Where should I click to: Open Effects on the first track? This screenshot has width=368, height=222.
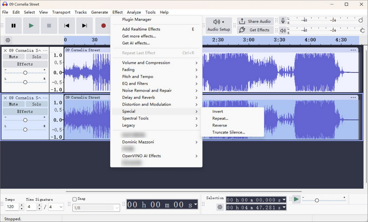pyautogui.click(x=25, y=64)
